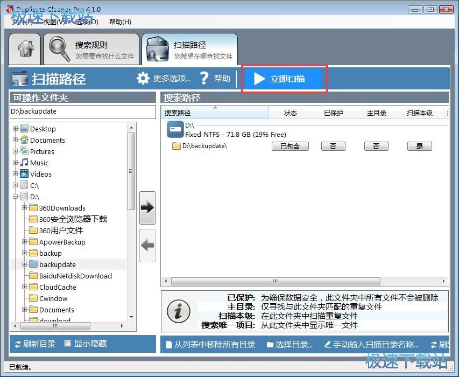Click the Desktop icon in folder tree
Screen dimensions: 459x377
point(24,129)
